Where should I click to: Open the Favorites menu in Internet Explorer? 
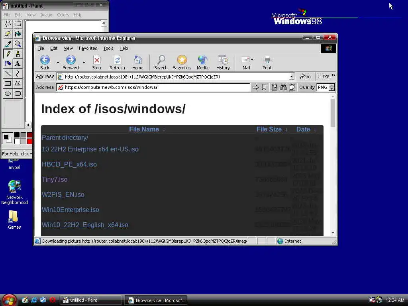coord(88,48)
